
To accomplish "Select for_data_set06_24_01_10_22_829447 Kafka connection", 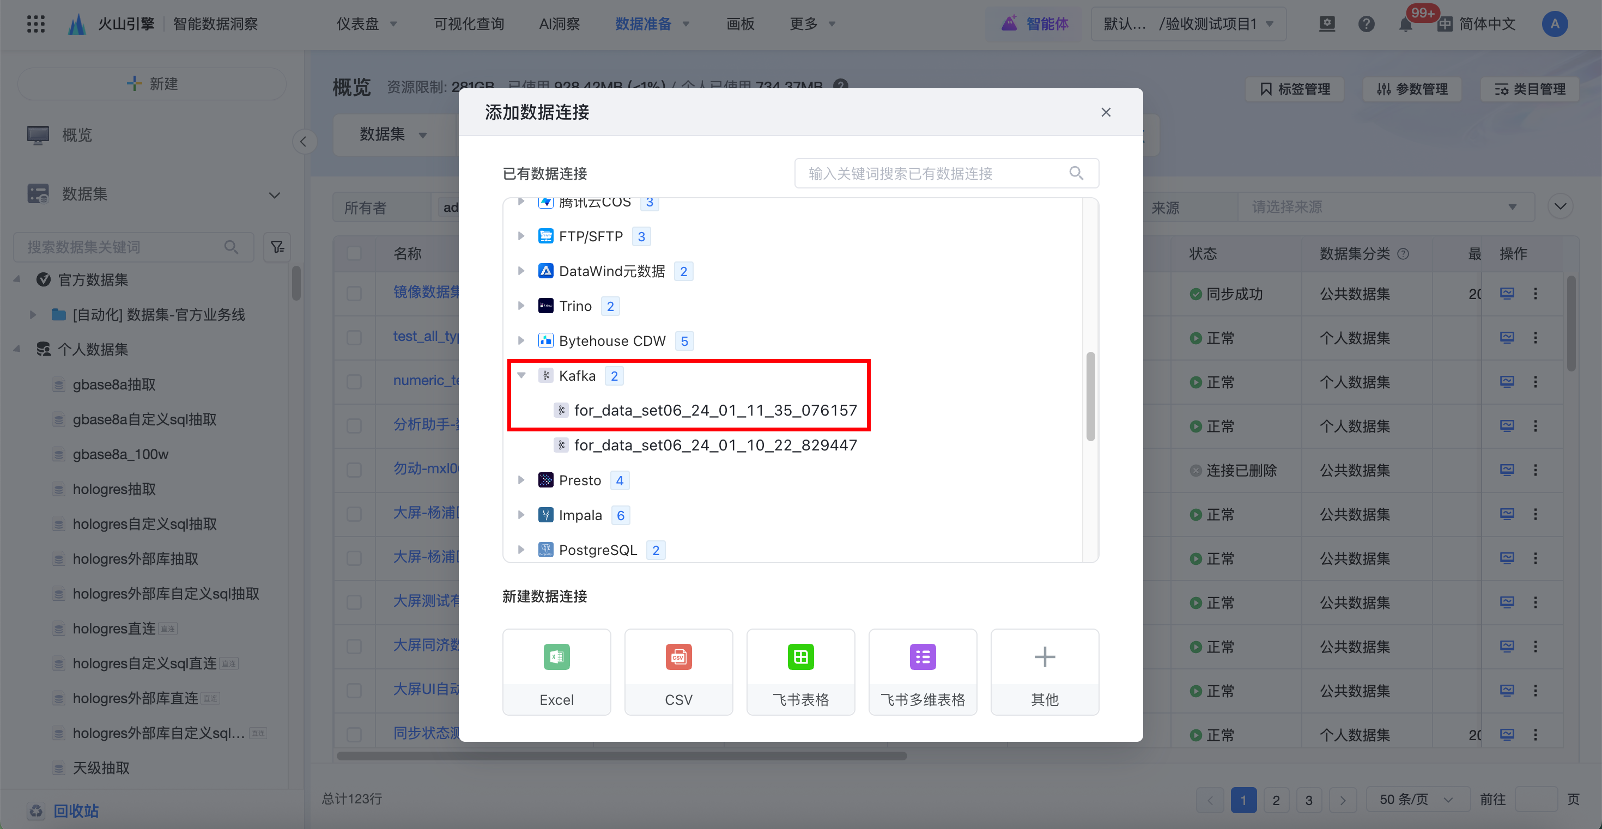I will 714,445.
